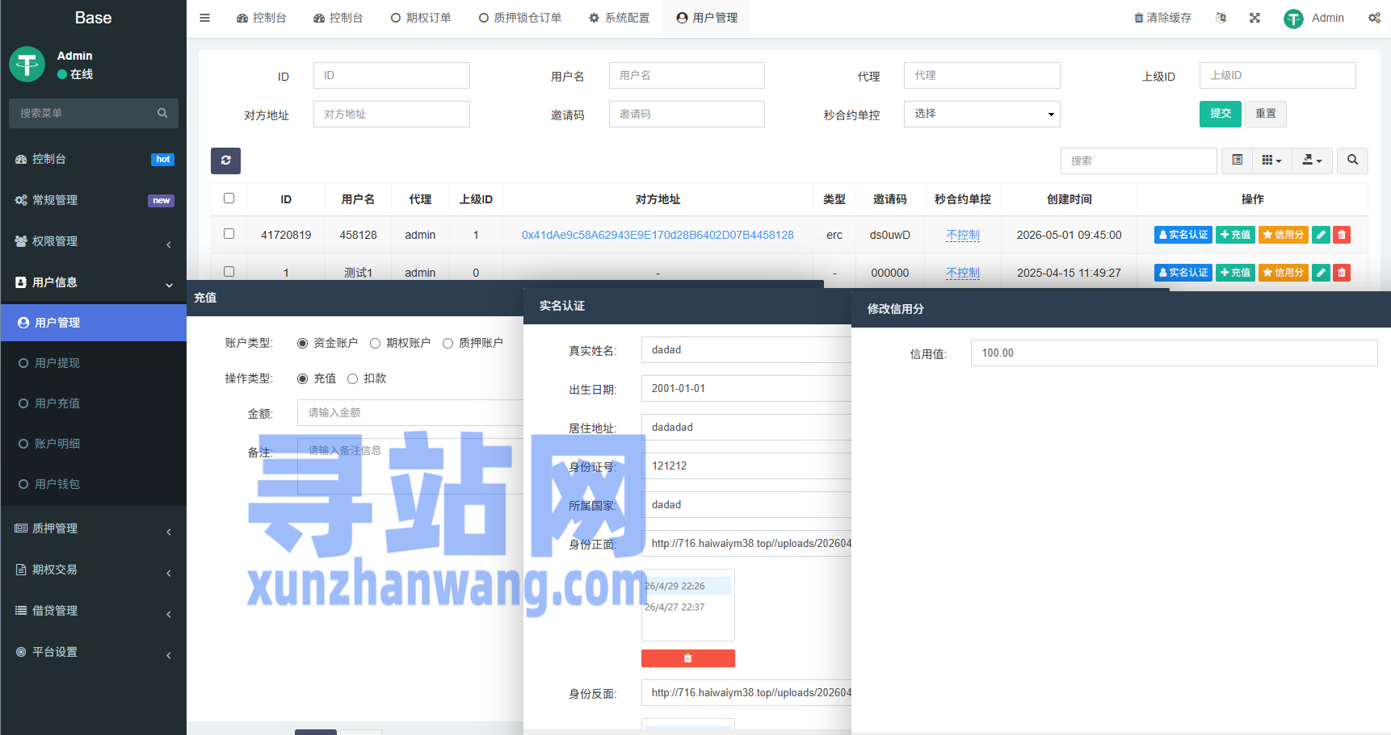Focus the 邀请码 filter input
This screenshot has height=735, width=1391.
(687, 114)
